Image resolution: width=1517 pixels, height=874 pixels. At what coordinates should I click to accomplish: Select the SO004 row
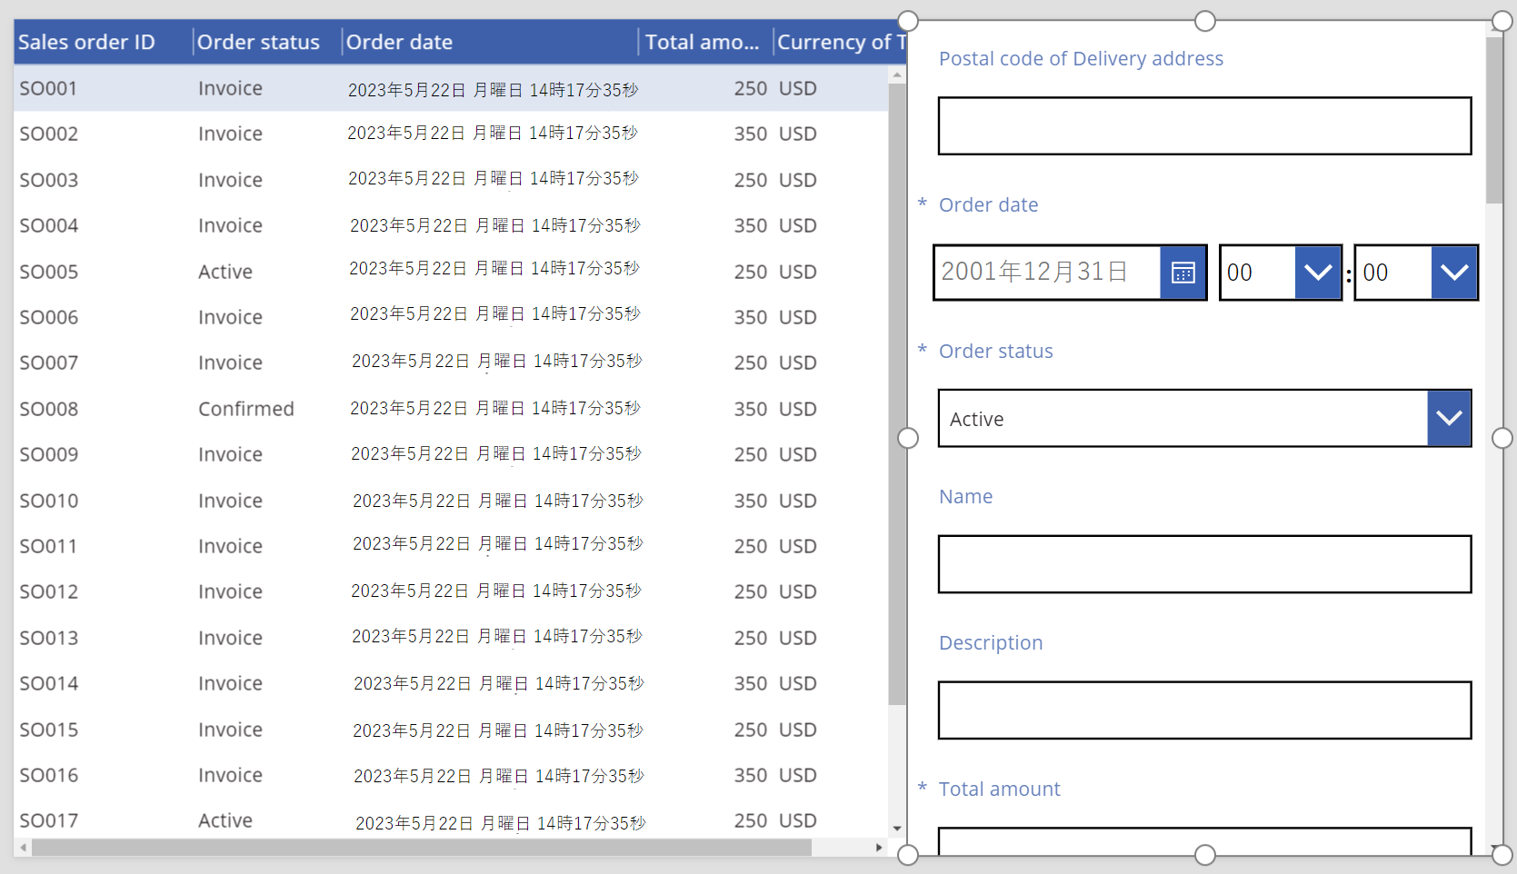[x=451, y=225]
